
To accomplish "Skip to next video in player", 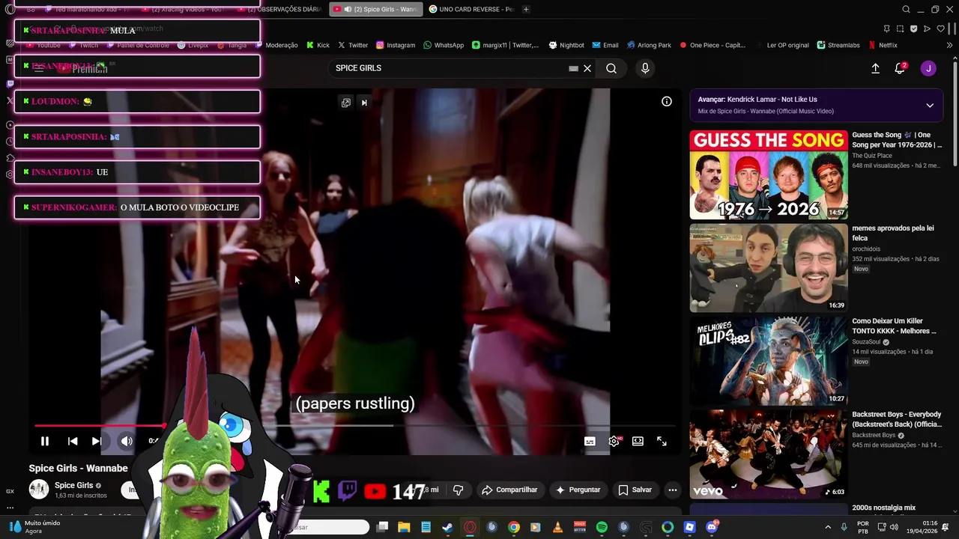I will (97, 442).
